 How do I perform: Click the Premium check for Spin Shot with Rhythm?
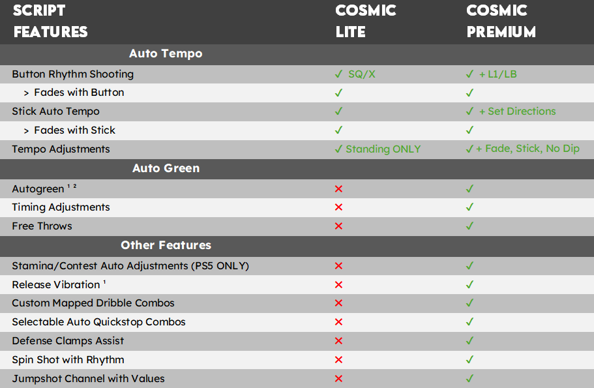(x=470, y=360)
